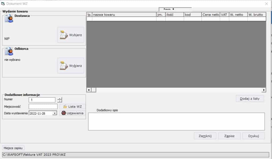
Task: Click the 'nazwa towaru' column header
Action: (124, 15)
